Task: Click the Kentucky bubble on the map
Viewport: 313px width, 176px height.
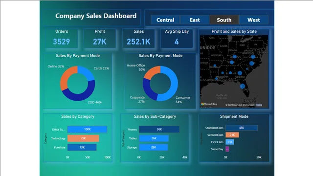Action: pyautogui.click(x=235, y=57)
